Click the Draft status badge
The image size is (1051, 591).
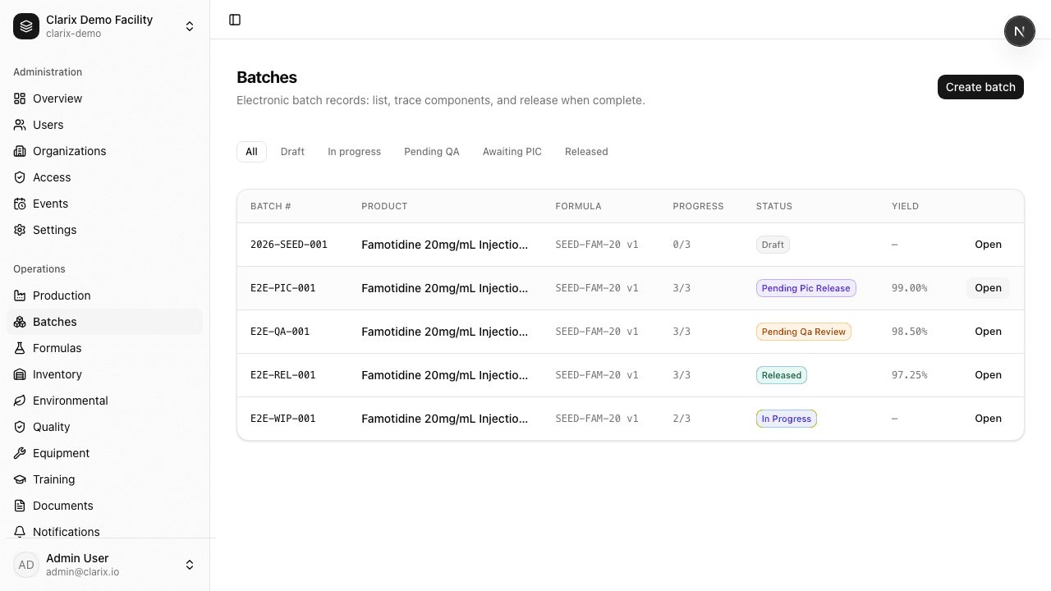pyautogui.click(x=773, y=245)
